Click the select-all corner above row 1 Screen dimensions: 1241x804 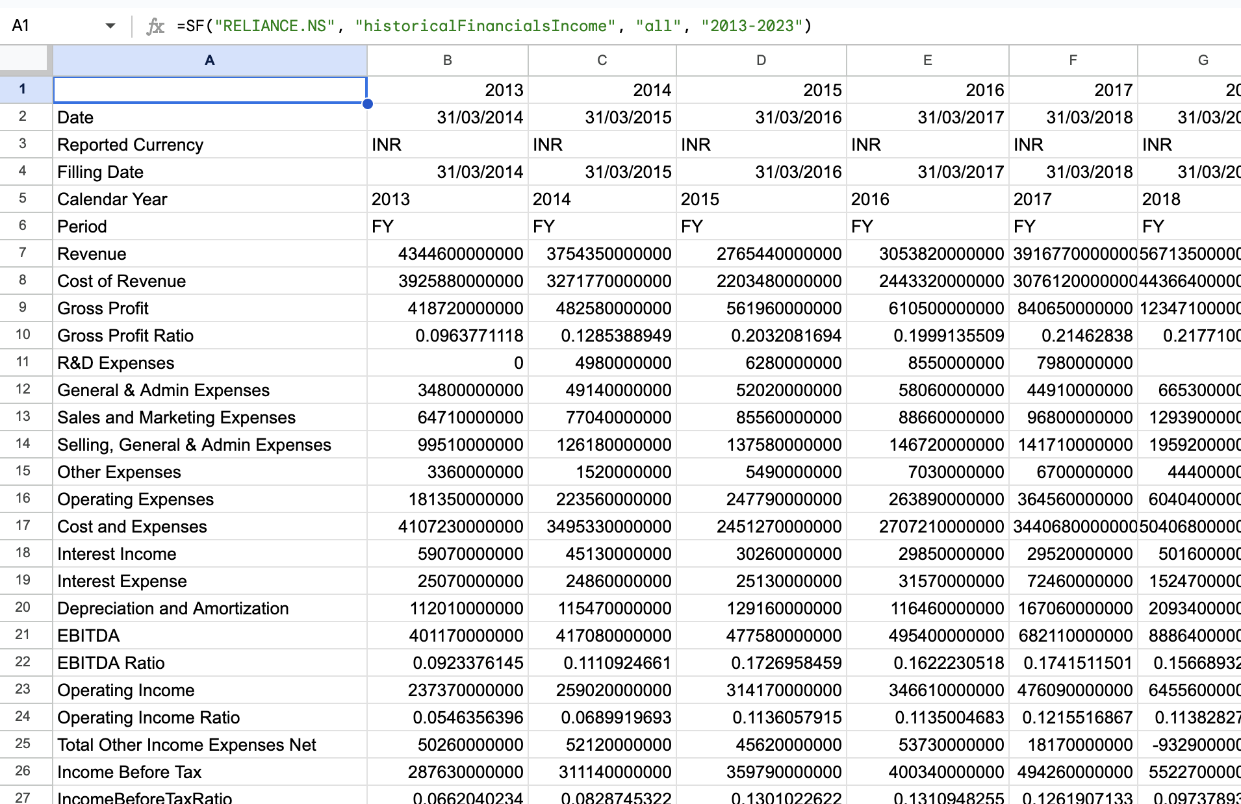pyautogui.click(x=25, y=60)
